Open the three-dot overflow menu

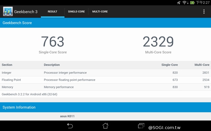coord(204,12)
